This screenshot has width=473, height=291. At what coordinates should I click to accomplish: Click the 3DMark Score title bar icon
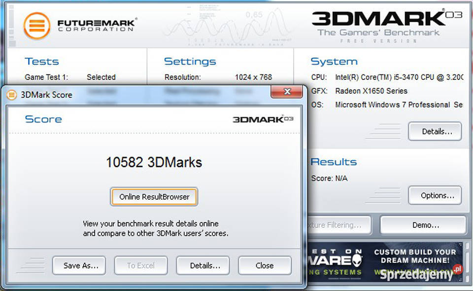[11, 95]
